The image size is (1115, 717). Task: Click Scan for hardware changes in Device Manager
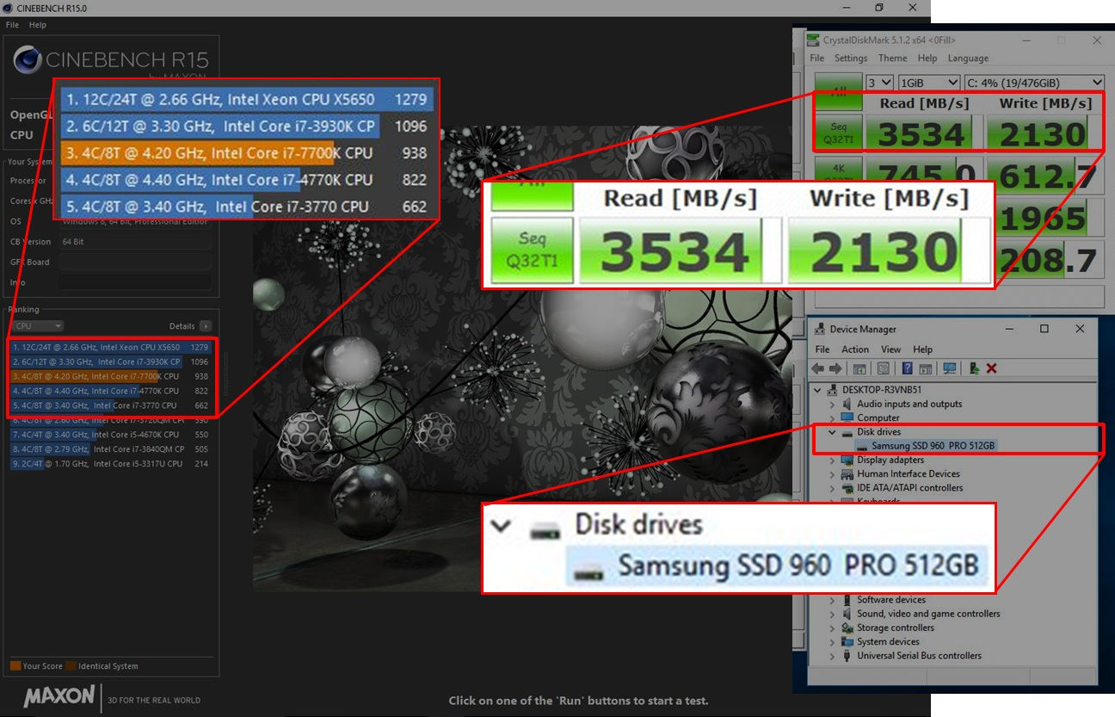point(949,368)
